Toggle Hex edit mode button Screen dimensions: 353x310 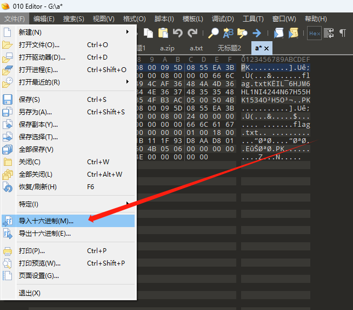coord(314,34)
